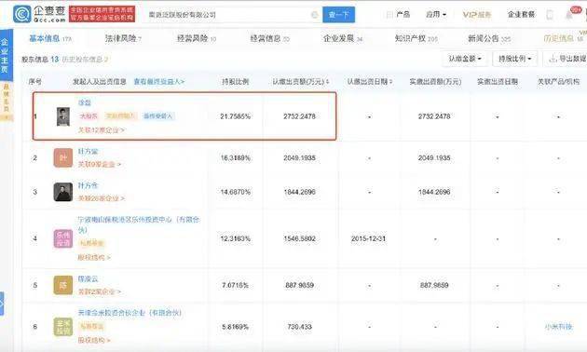The height and width of the screenshot is (352, 587).
Task: Open the Qcc 企查查 logo homepage
Action: point(40,14)
